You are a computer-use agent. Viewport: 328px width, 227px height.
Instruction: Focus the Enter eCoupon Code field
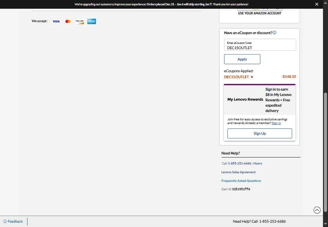click(x=260, y=45)
